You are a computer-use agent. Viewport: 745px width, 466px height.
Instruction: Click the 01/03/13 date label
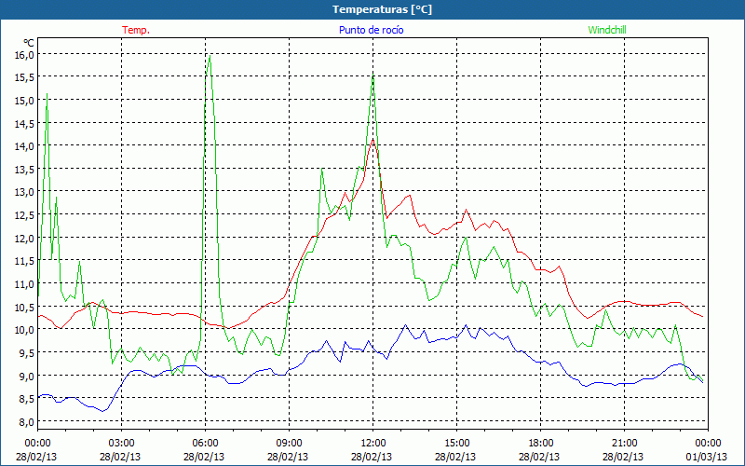[x=707, y=457]
